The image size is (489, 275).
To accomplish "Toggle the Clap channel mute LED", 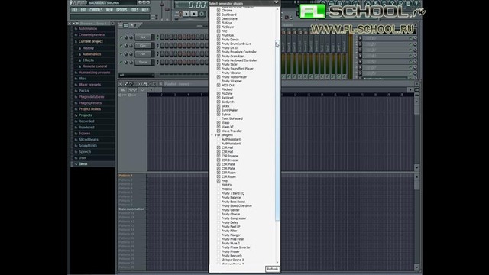I will tap(121, 46).
